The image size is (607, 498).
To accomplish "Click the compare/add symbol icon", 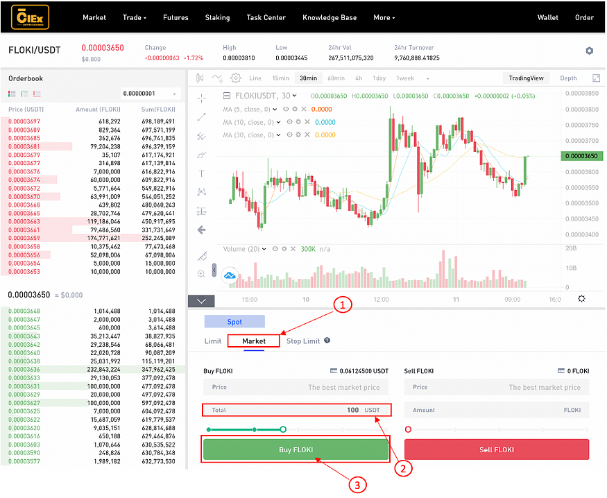I will tap(217, 78).
